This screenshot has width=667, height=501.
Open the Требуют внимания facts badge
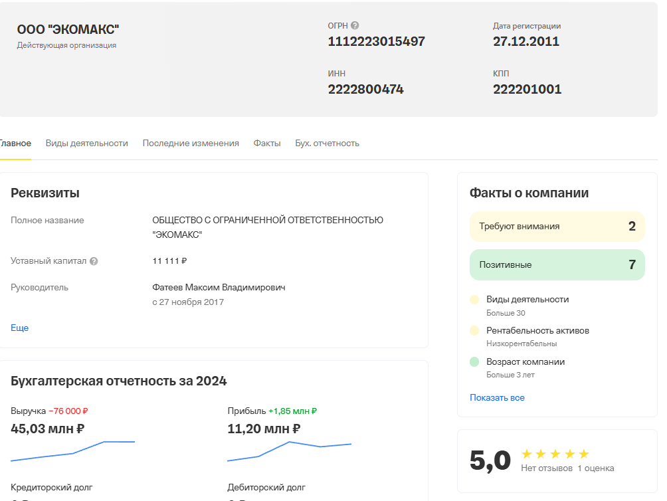(557, 227)
